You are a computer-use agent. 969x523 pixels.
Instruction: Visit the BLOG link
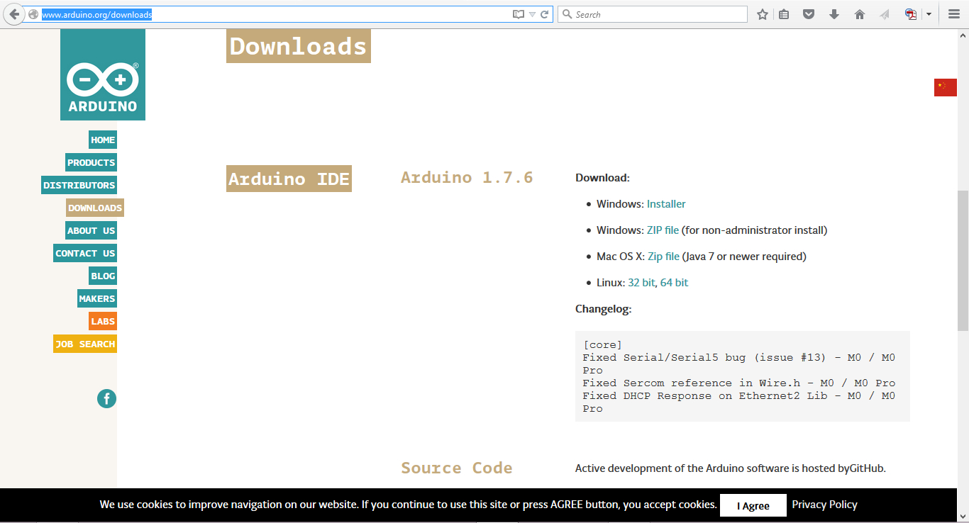click(x=103, y=276)
